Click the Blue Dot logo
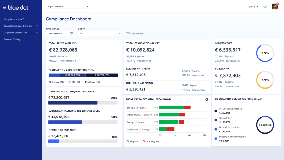Viewport: 284px width, 160px height. click(18, 7)
